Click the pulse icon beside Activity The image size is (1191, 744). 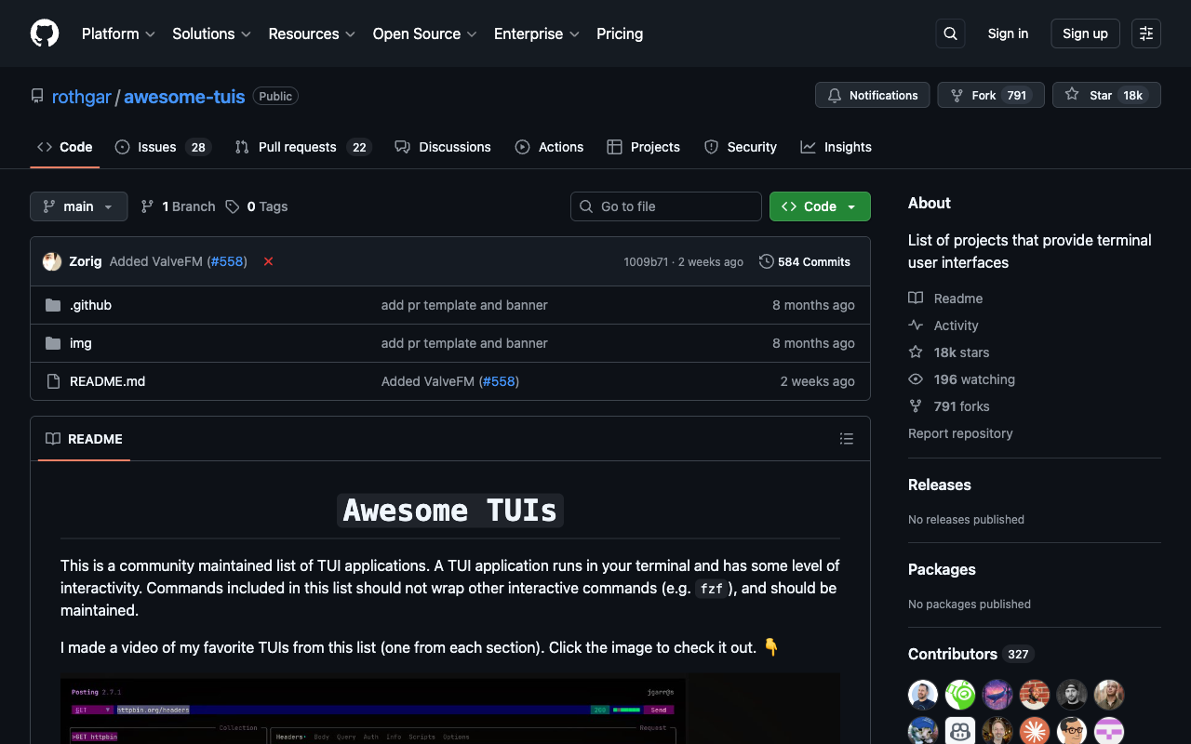[916, 325]
